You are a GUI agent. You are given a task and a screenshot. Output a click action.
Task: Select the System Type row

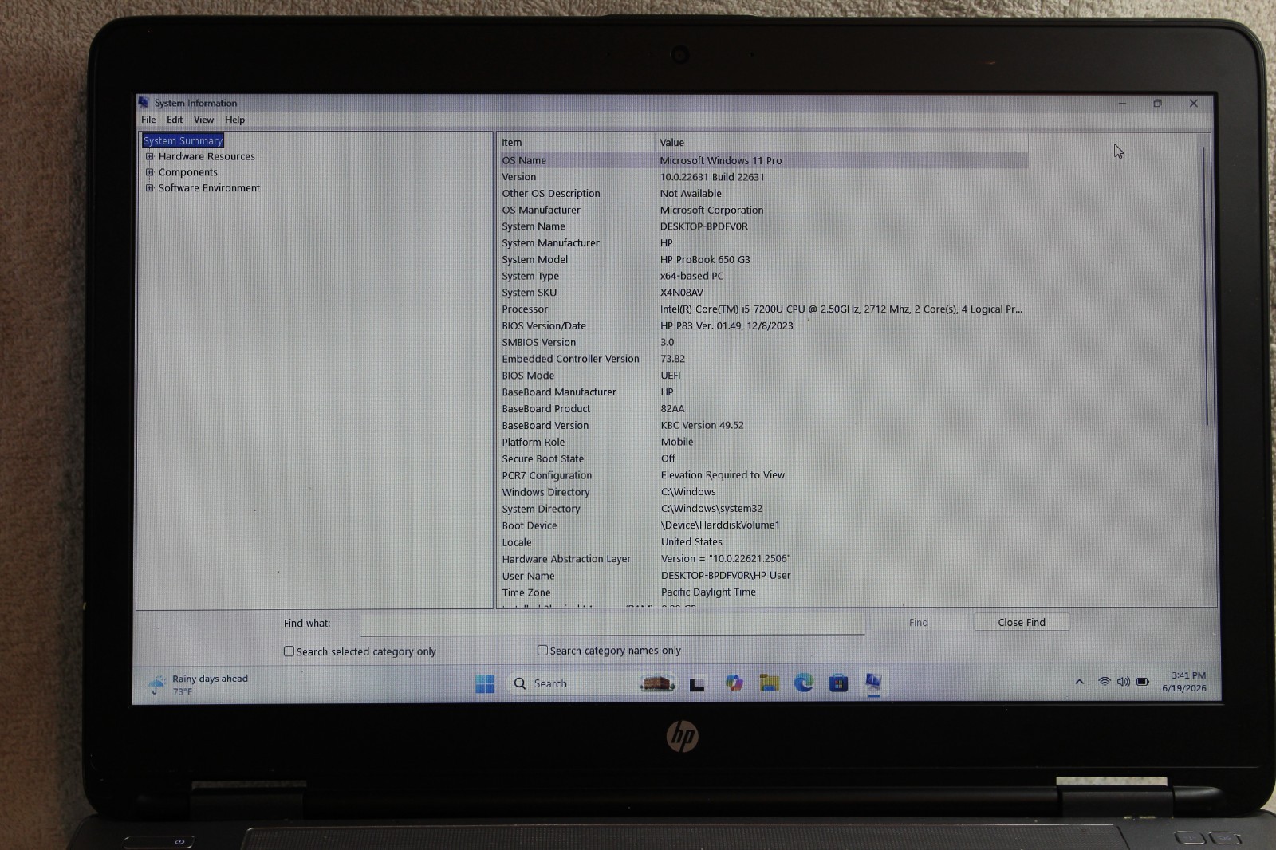click(763, 276)
